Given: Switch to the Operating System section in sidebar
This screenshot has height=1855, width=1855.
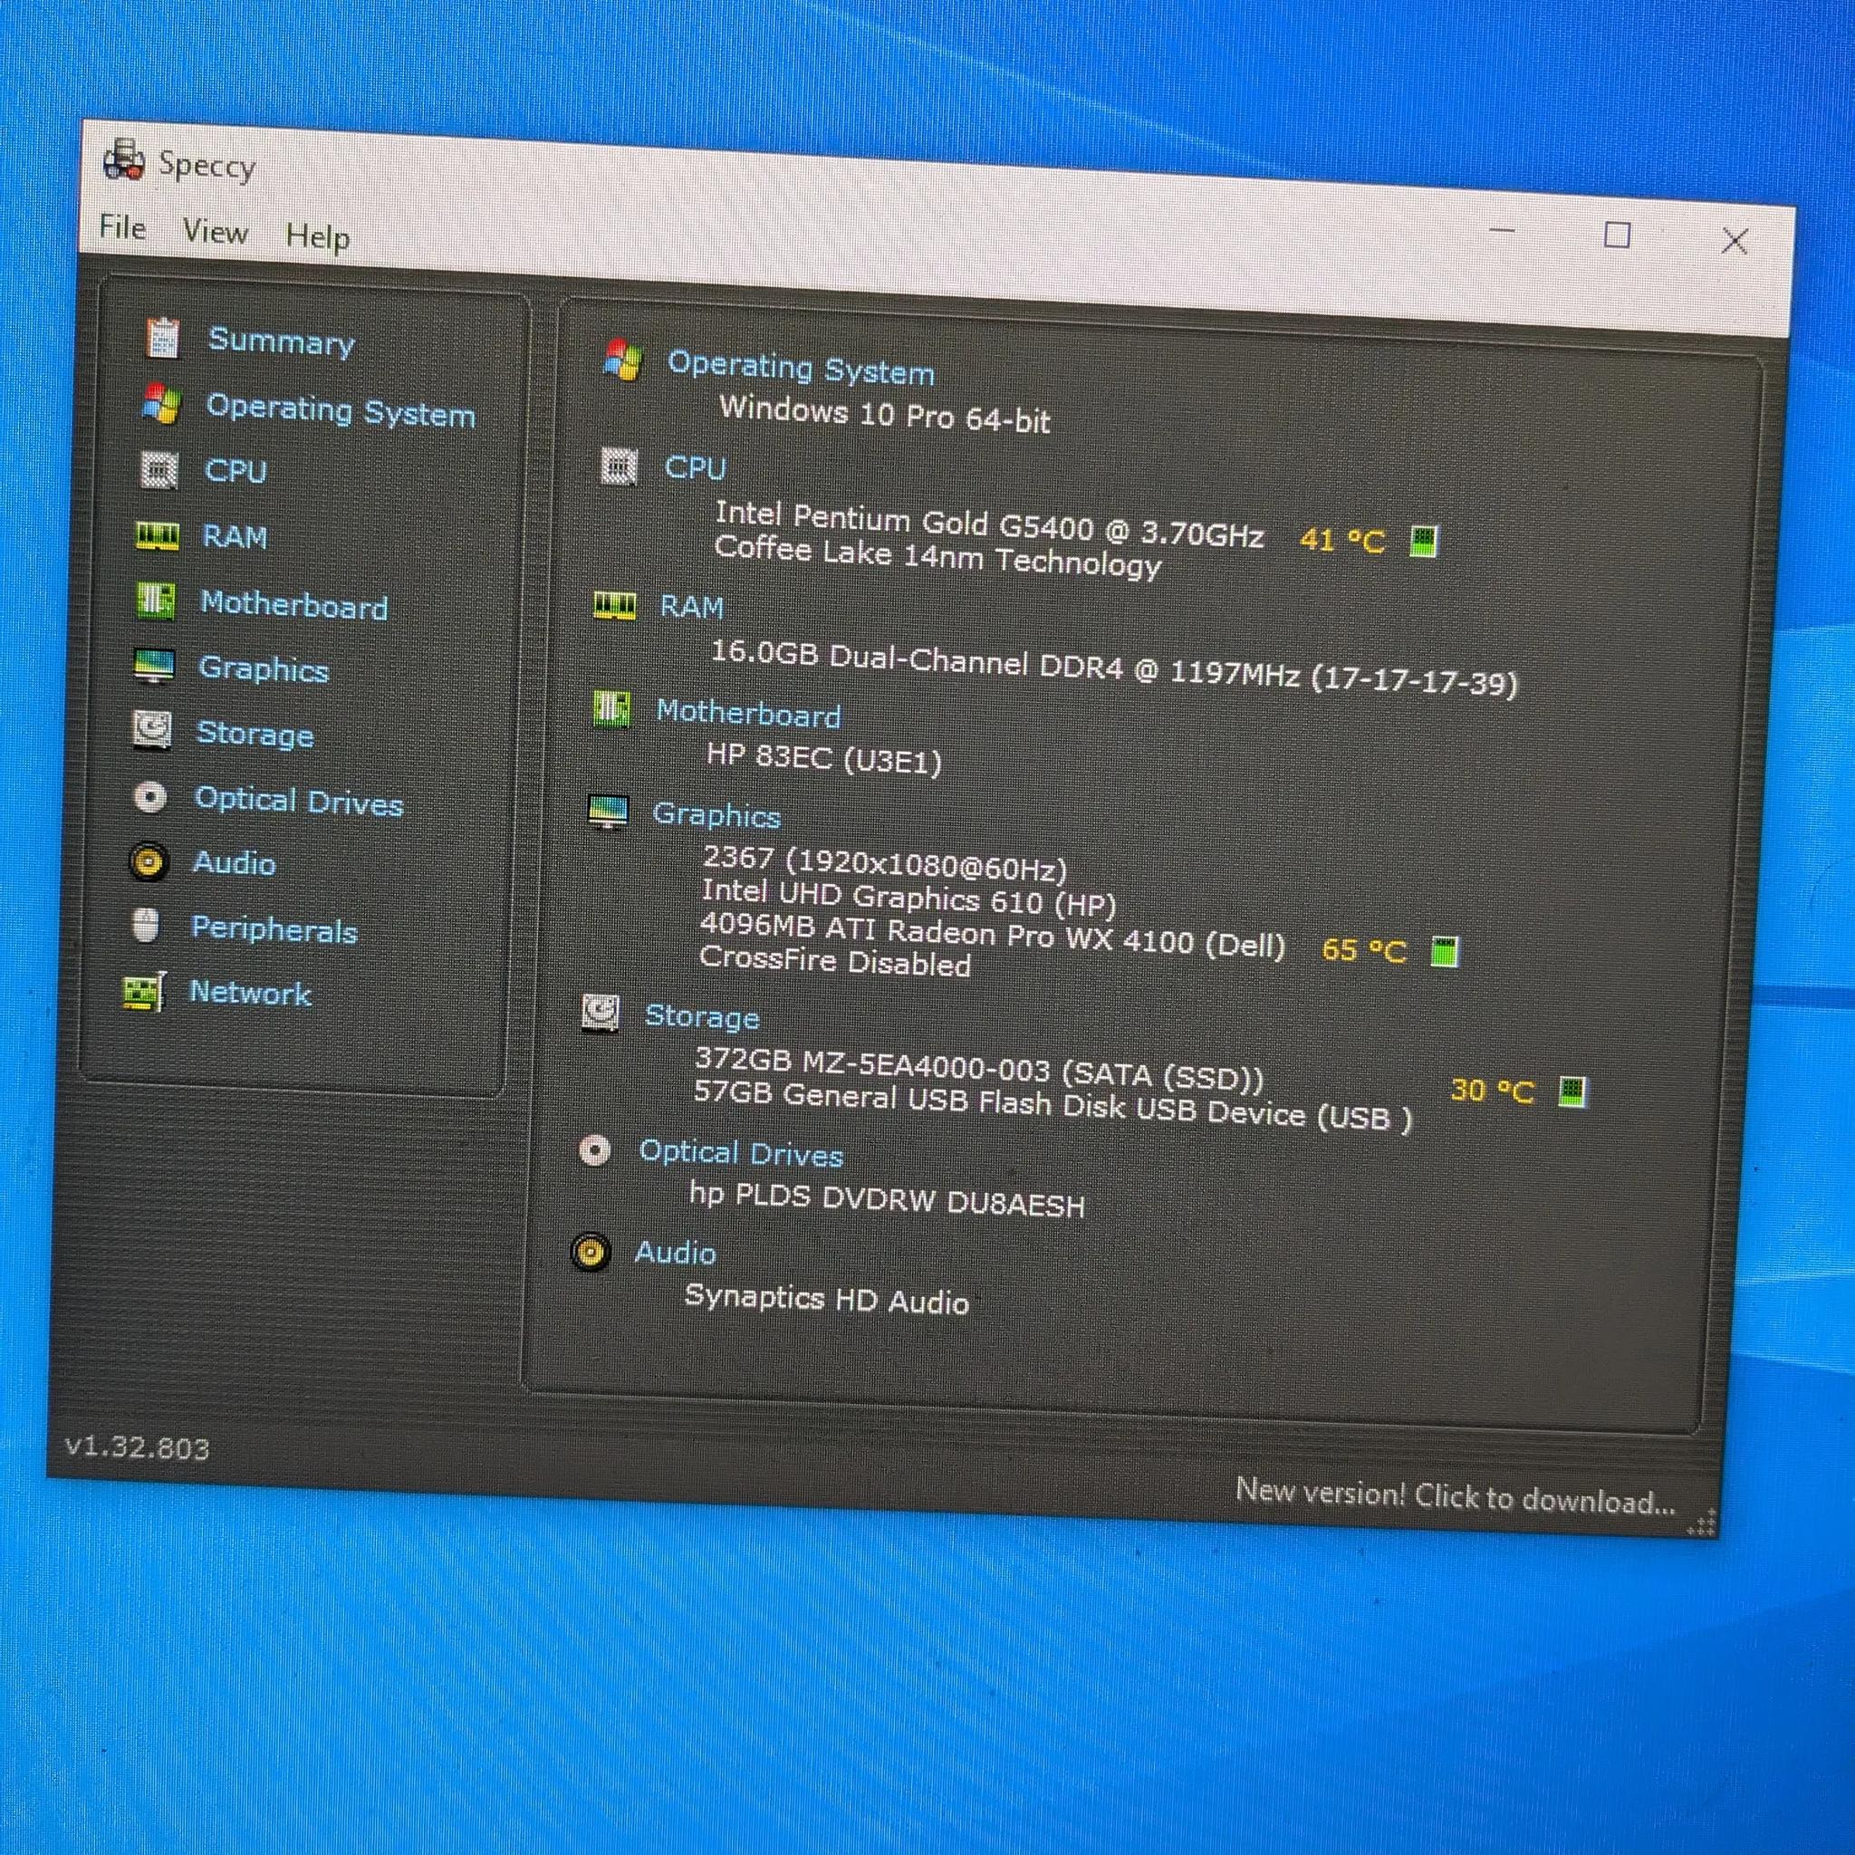Looking at the screenshot, I should tap(341, 410).
